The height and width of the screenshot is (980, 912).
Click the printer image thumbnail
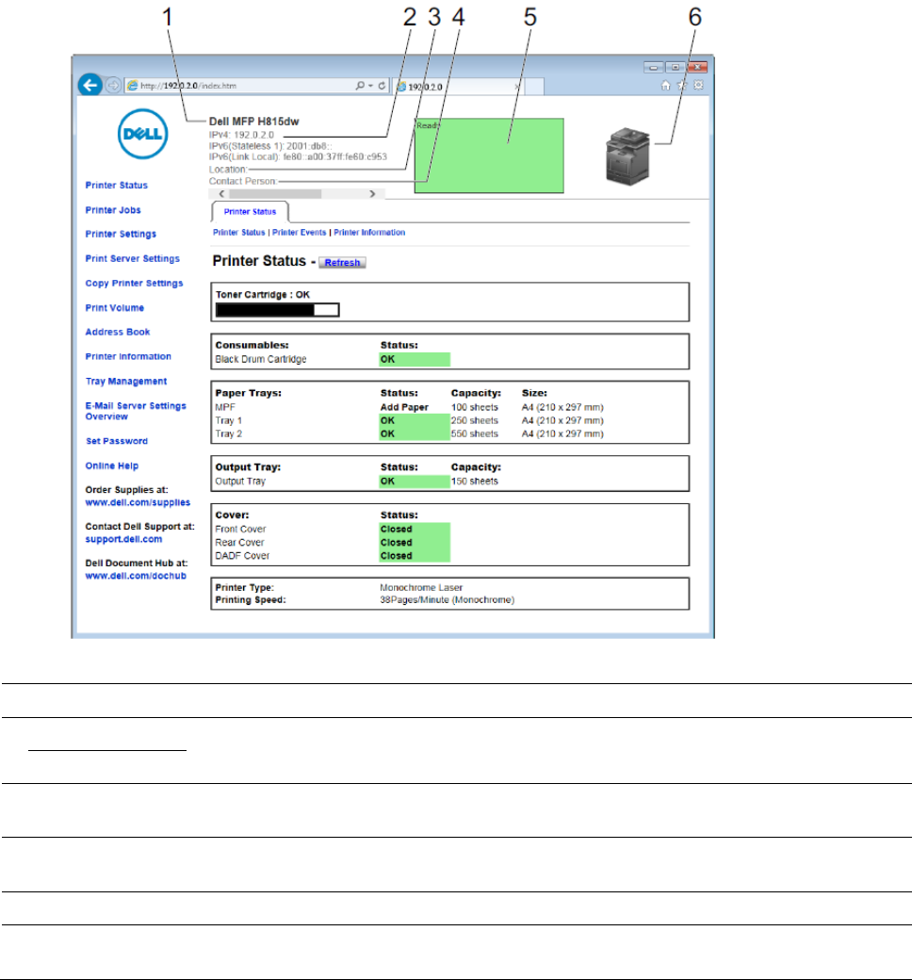pos(627,155)
